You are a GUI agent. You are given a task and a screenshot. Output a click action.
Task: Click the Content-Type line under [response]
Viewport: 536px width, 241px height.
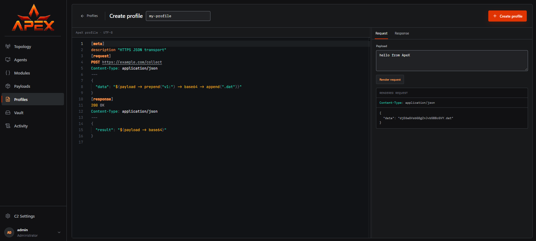124,111
